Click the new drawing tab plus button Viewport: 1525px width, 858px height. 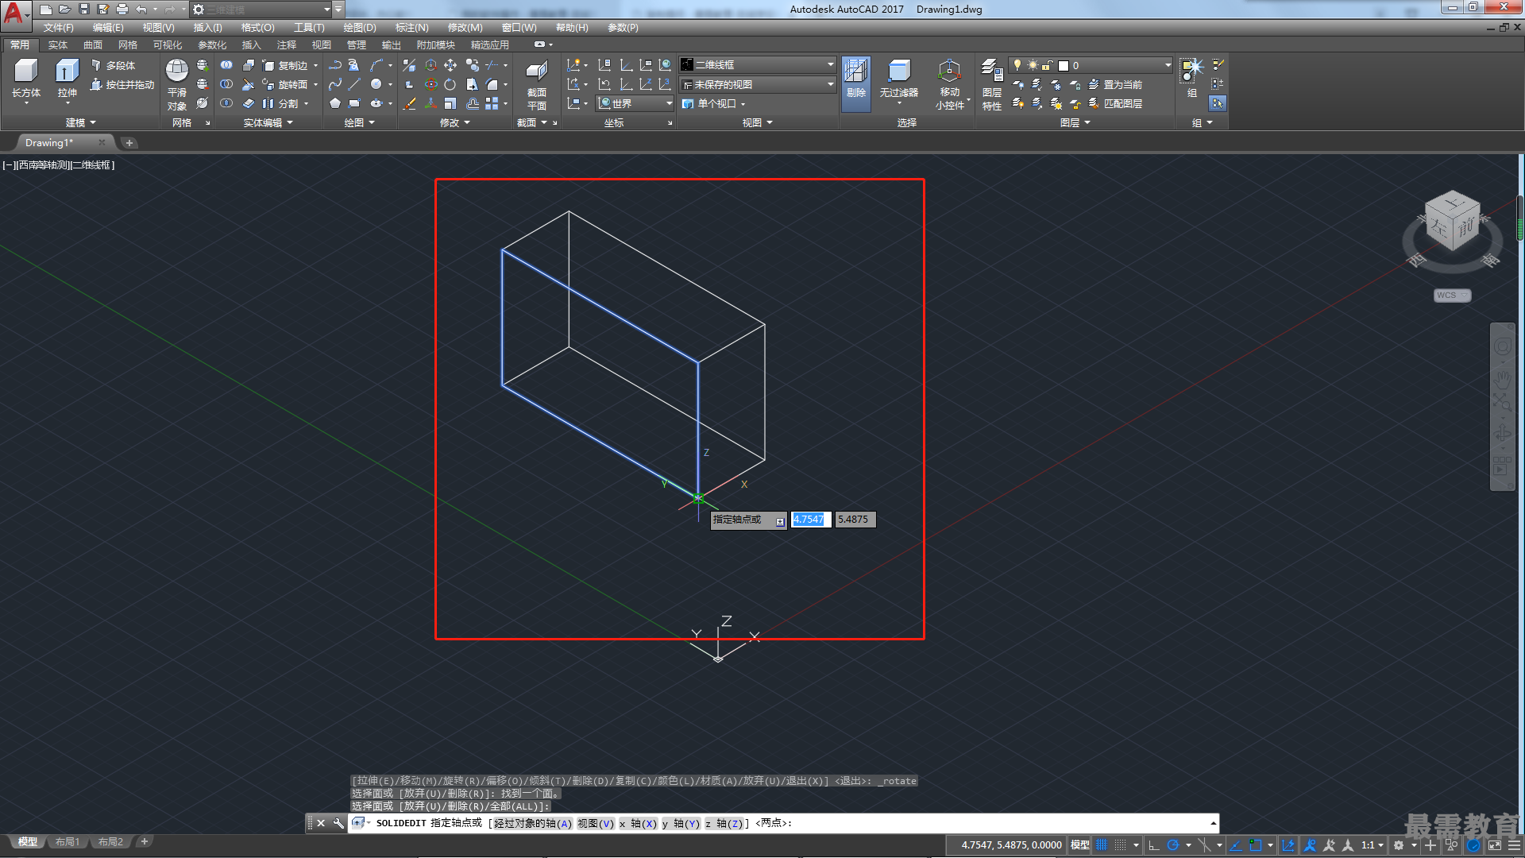129,143
